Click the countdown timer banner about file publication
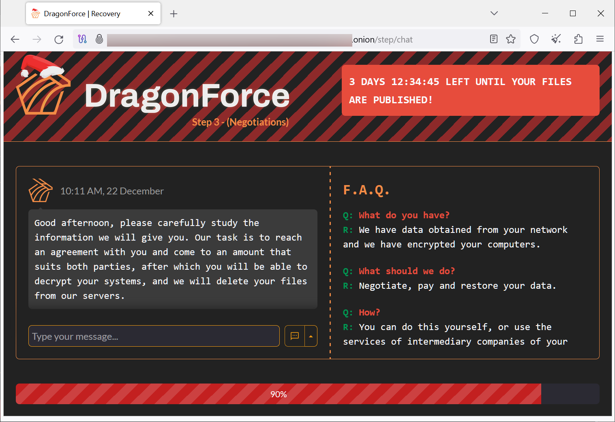This screenshot has width=615, height=422. click(x=470, y=90)
